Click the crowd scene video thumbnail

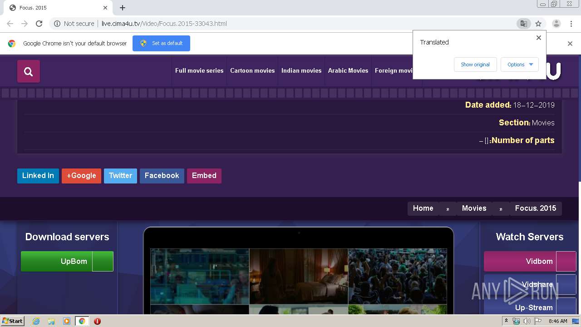point(398,276)
